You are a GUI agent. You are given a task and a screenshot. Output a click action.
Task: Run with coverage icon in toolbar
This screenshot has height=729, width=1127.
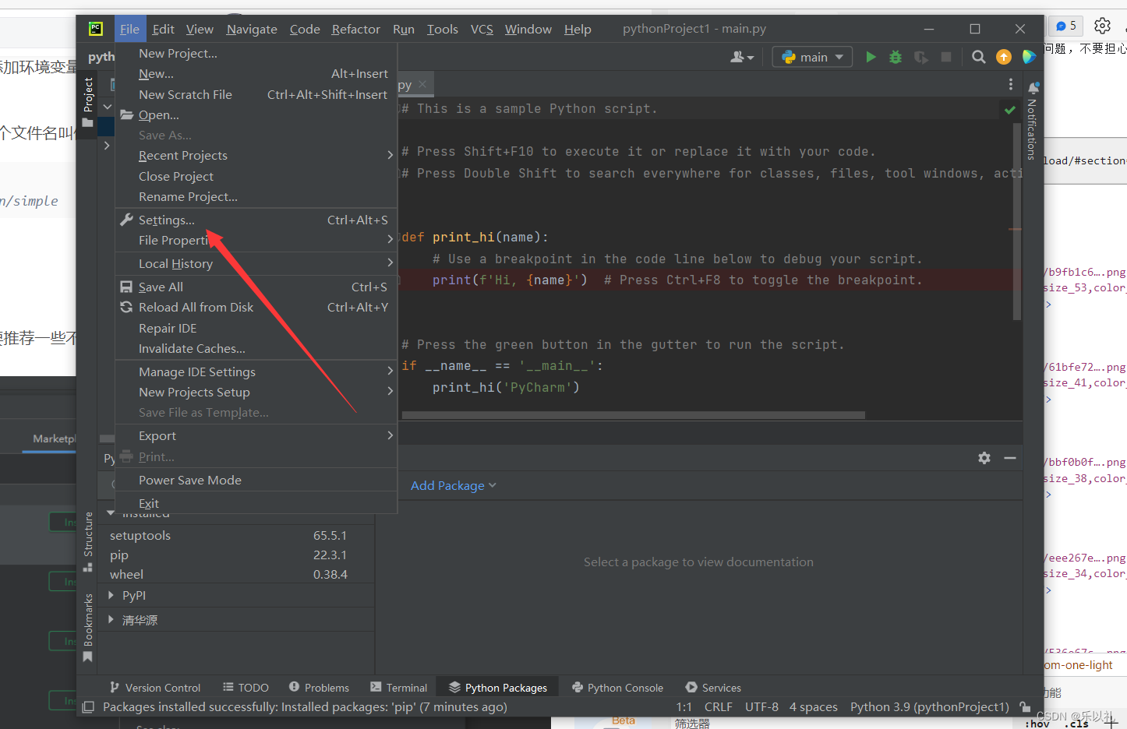point(920,57)
